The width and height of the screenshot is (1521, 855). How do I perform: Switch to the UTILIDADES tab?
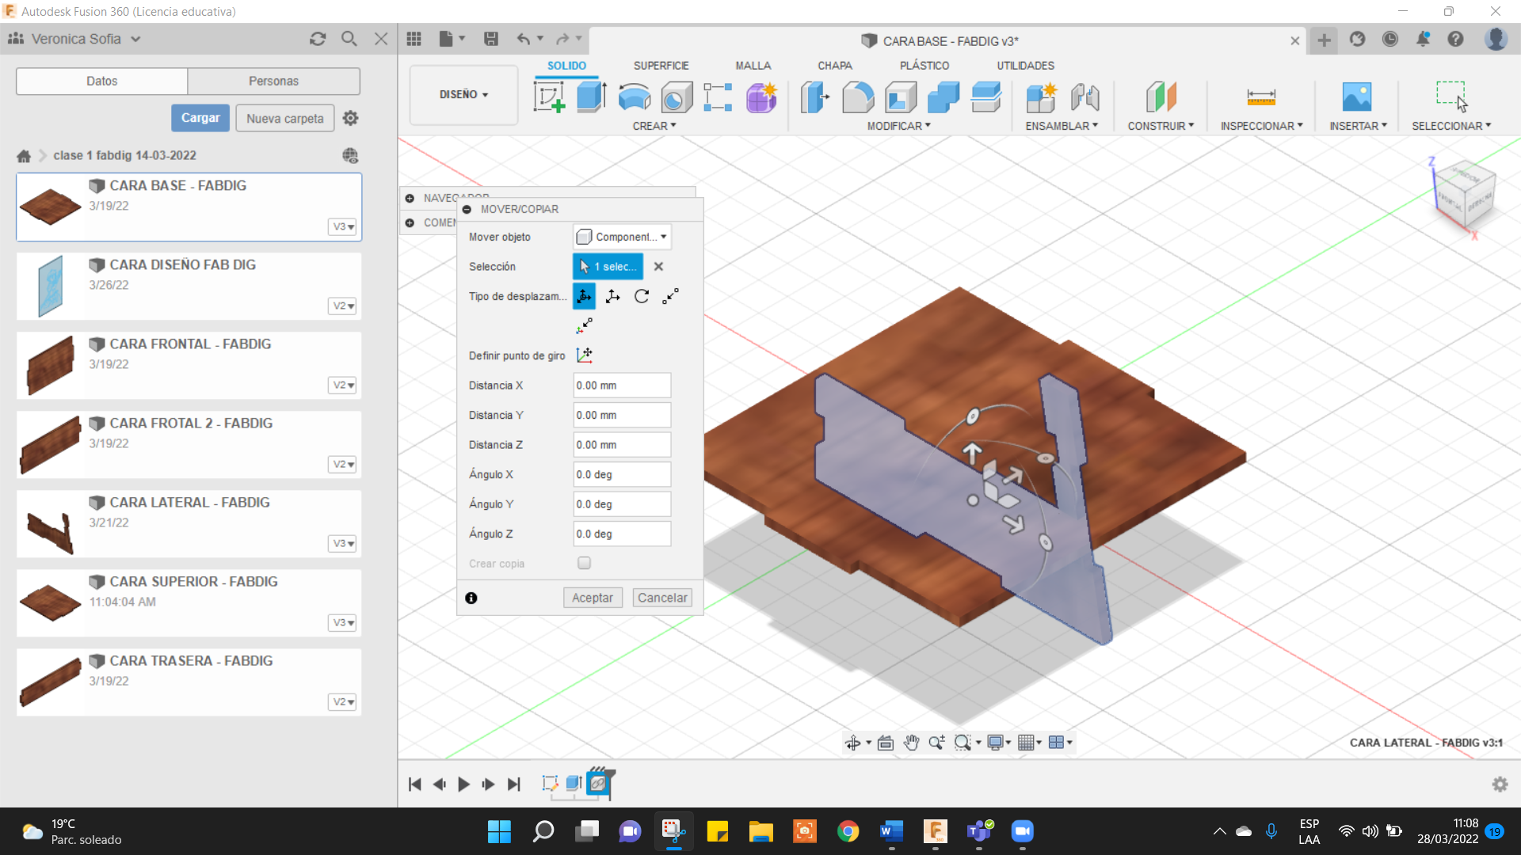tap(1025, 66)
